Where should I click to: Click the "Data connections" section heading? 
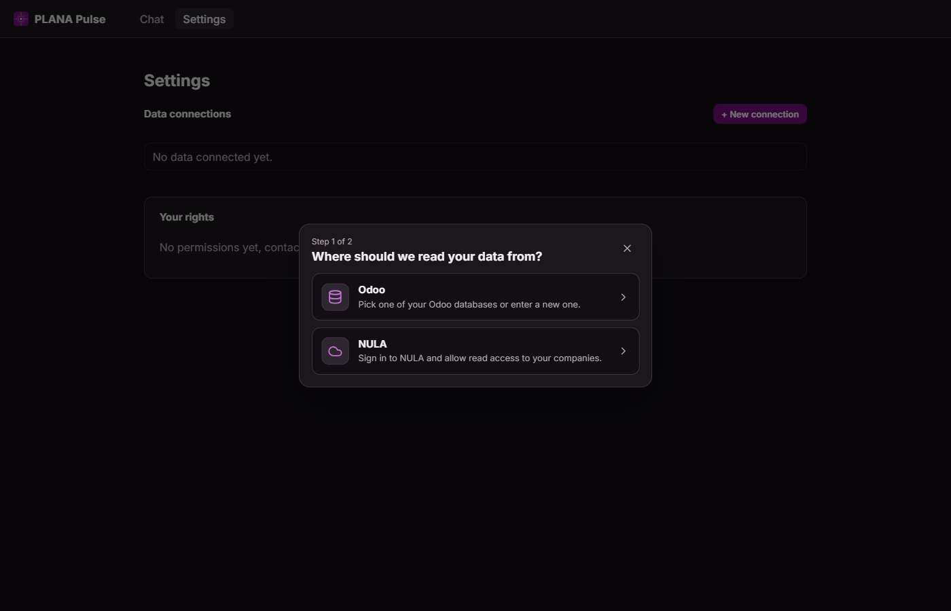click(x=187, y=114)
